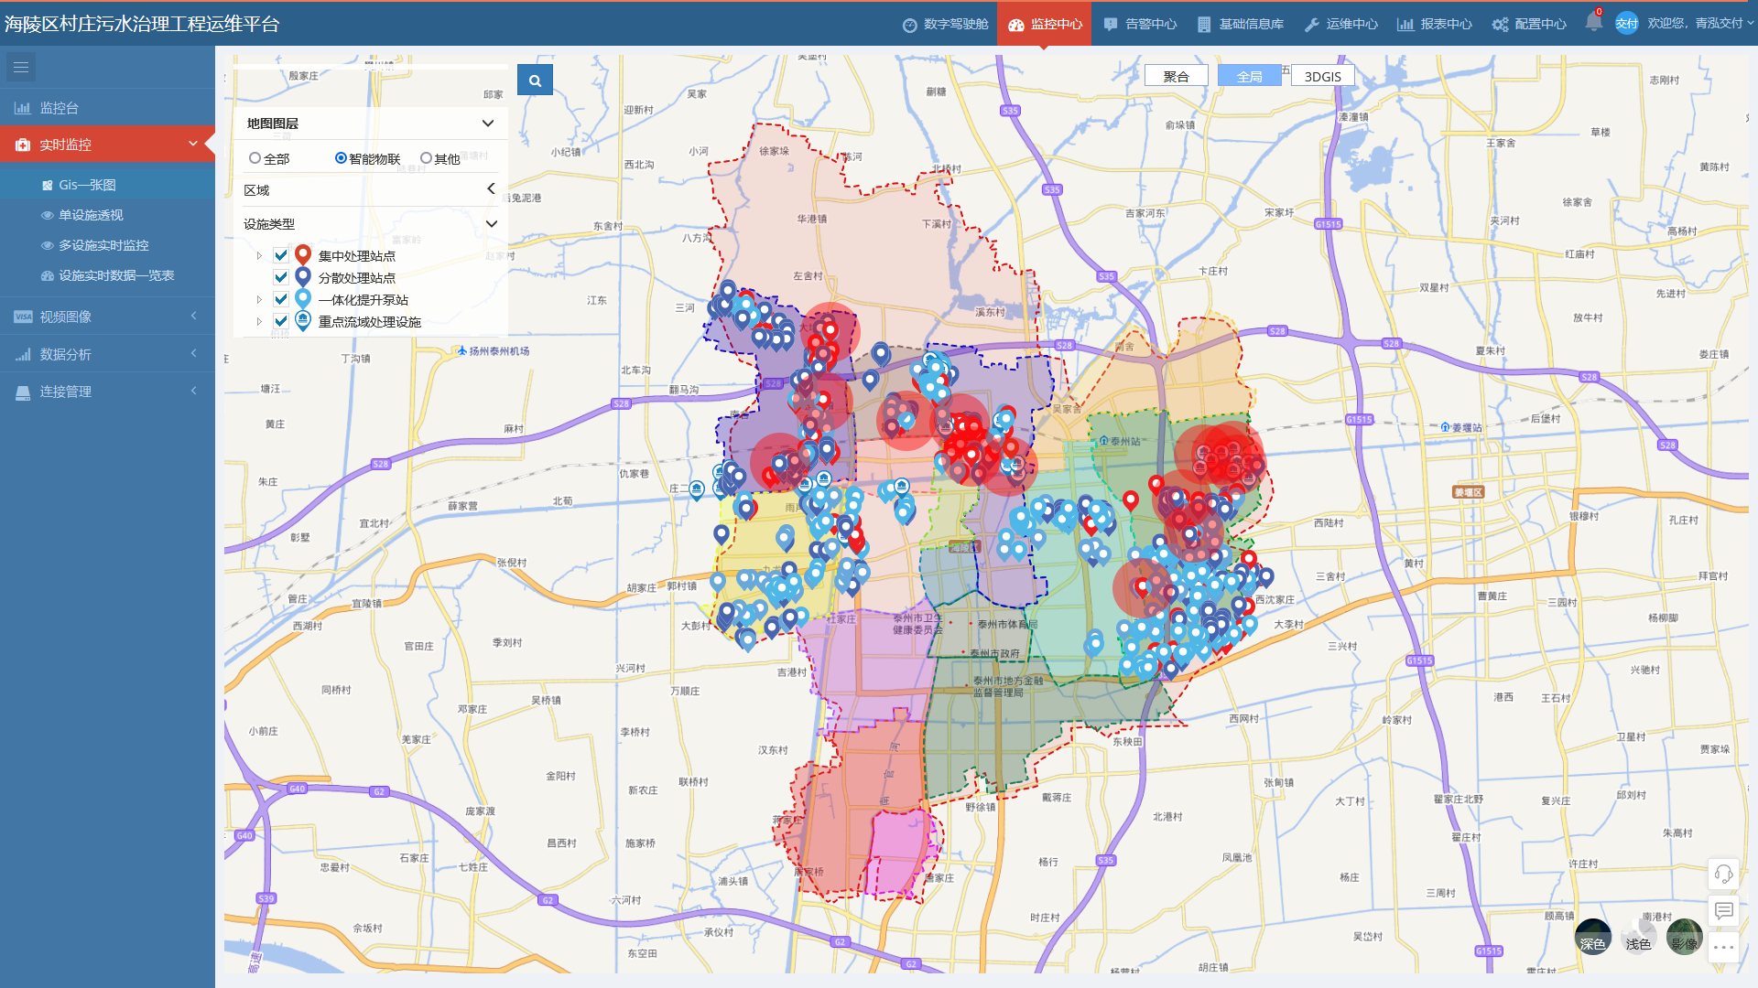Toggle the hamburger sidebar collapse icon
Viewport: 1758px width, 988px height.
21,67
